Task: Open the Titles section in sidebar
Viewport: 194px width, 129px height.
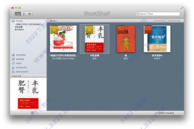Action: (x=19, y=21)
